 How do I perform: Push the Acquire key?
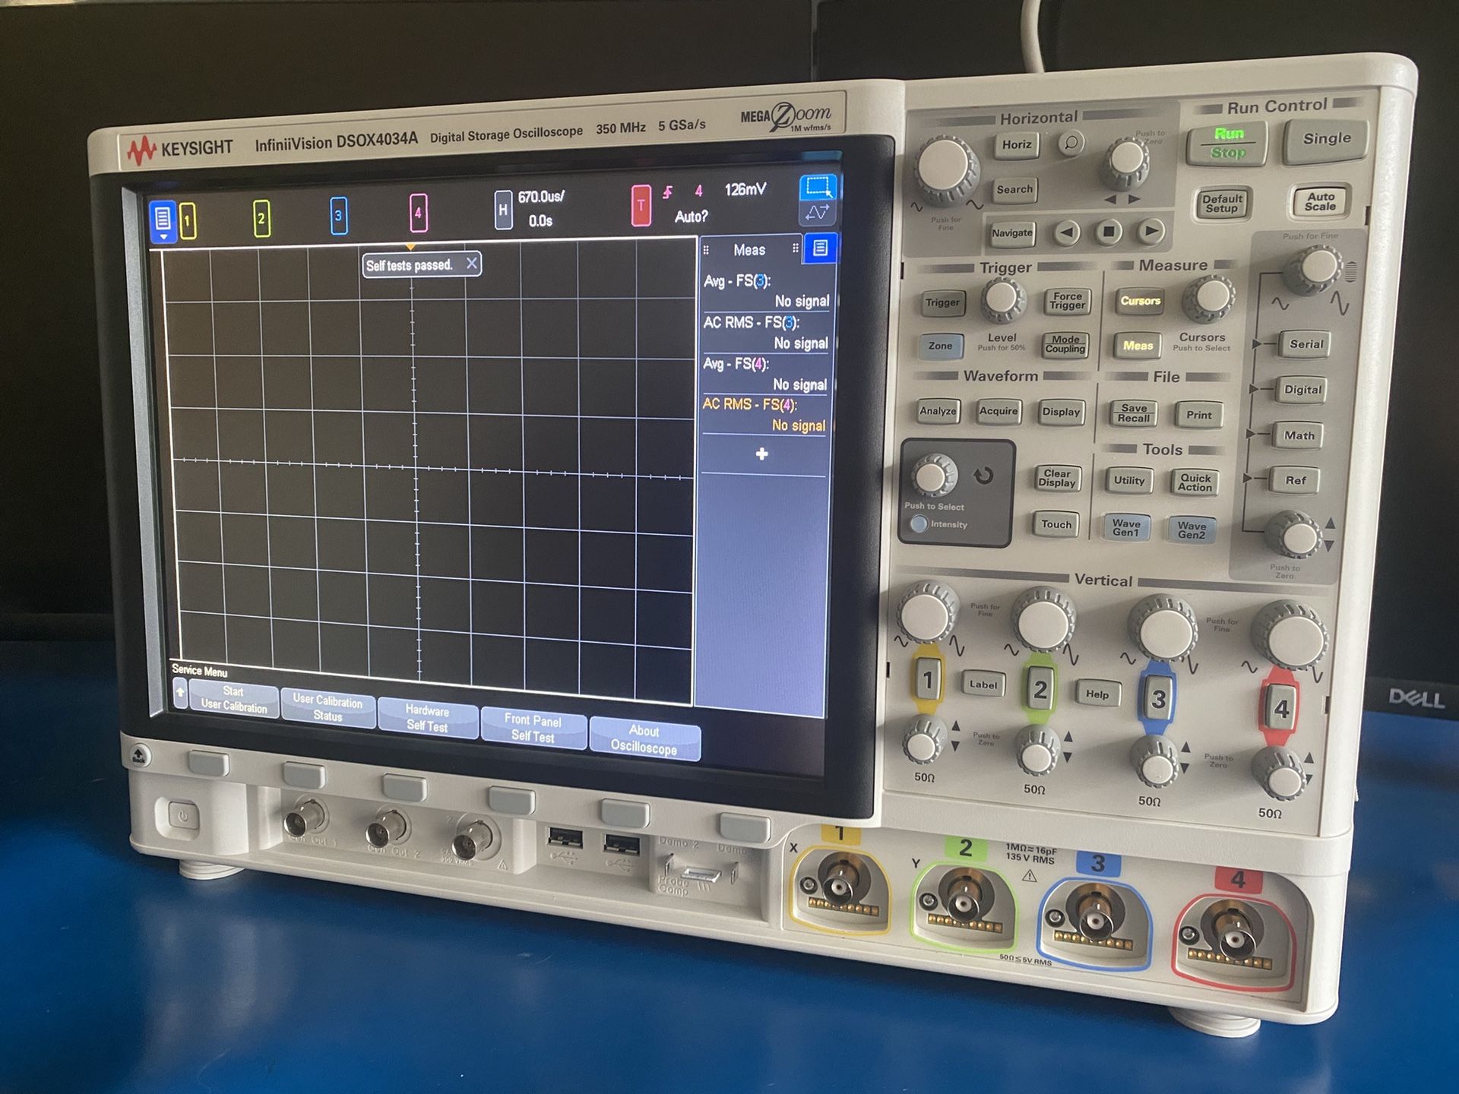point(999,411)
